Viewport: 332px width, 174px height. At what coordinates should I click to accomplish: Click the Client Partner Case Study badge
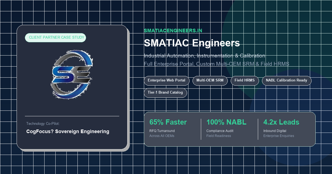55,38
